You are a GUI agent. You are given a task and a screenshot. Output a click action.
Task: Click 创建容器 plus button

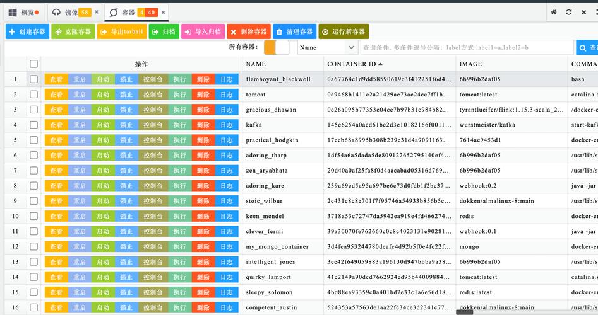[27, 31]
